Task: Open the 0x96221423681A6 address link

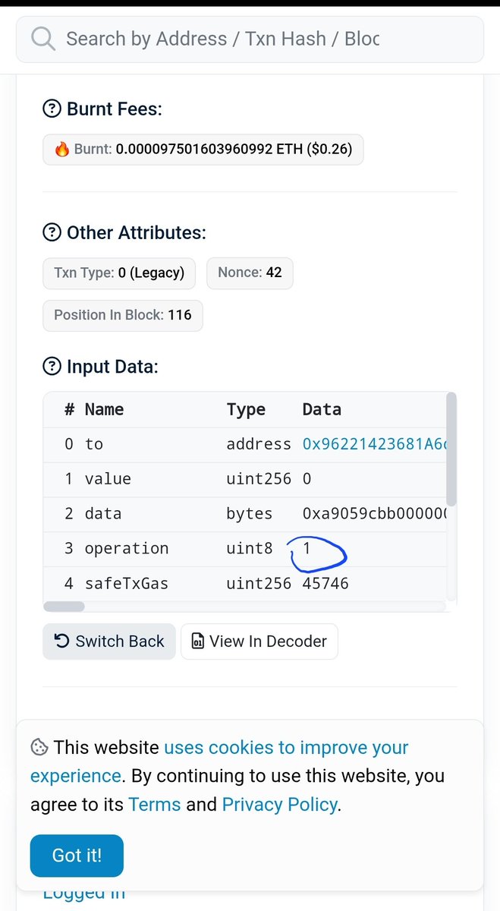Action: 375,444
